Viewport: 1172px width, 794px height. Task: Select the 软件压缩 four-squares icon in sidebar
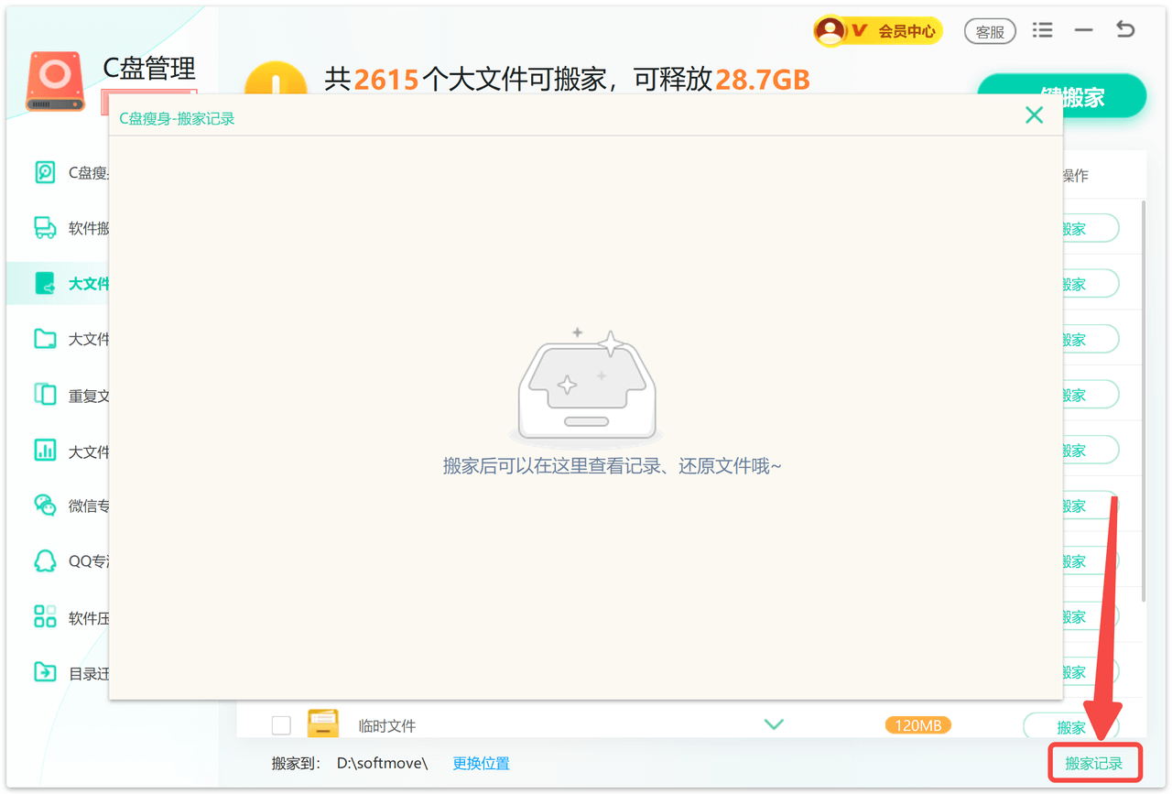tap(45, 616)
